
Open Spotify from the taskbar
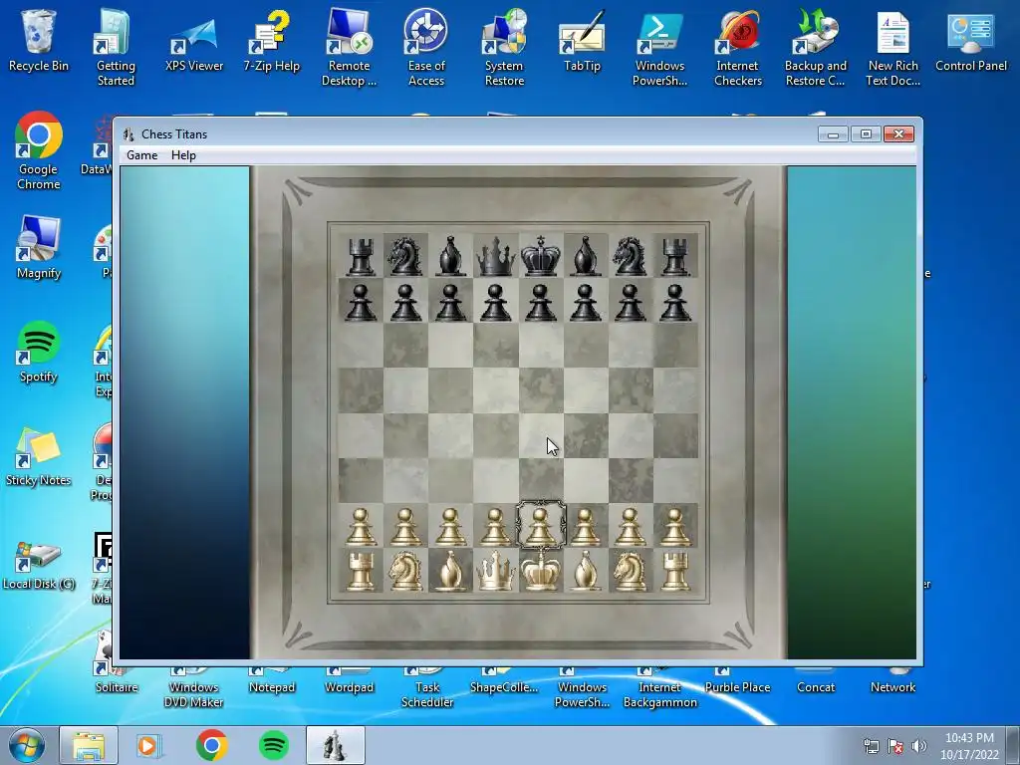tap(274, 745)
